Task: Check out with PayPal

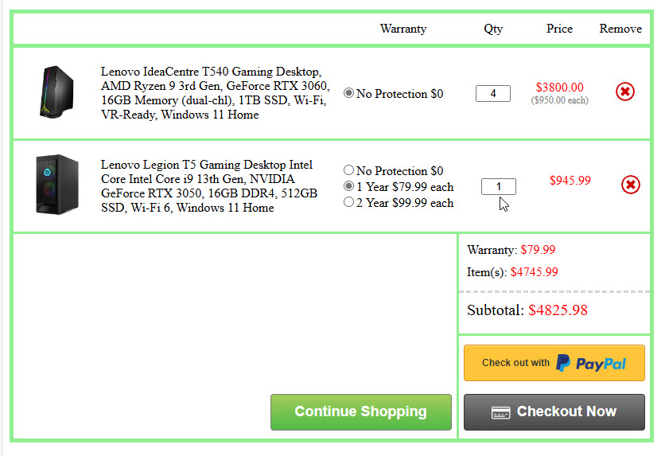Action: point(554,363)
